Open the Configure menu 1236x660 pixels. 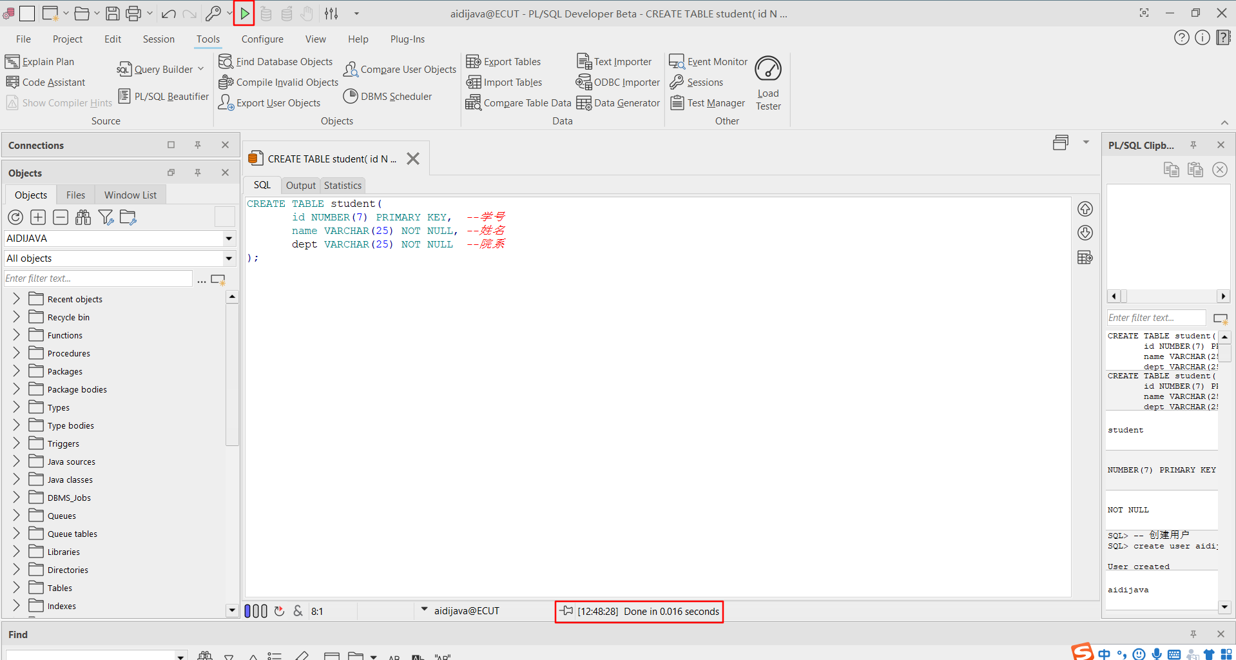pos(262,39)
